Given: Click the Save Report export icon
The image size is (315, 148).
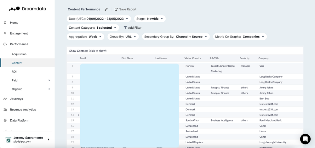Looking at the screenshot, I should pyautogui.click(x=116, y=9).
